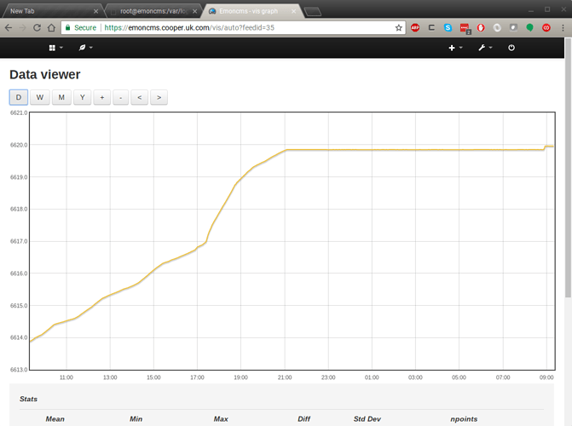Switch graph to Month view

[61, 97]
